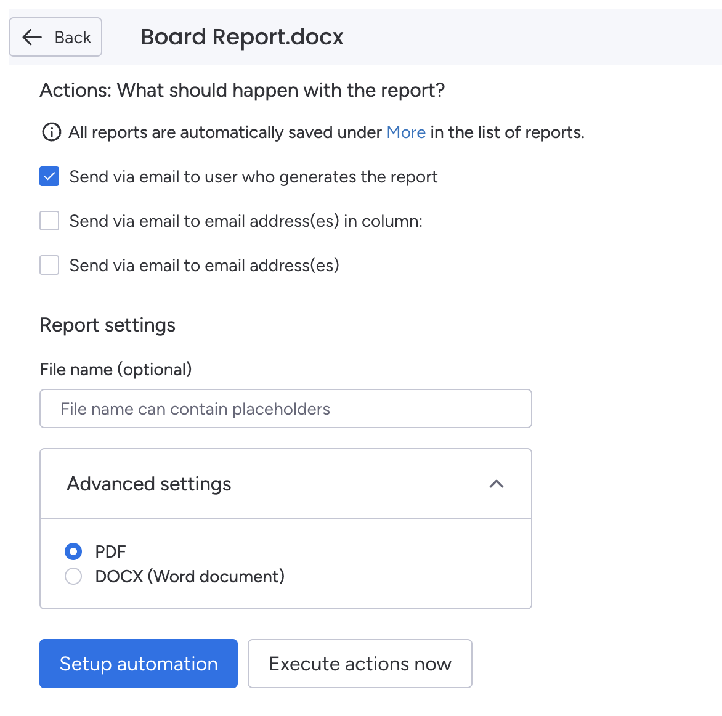Click the Board Report.docx title

point(242,37)
